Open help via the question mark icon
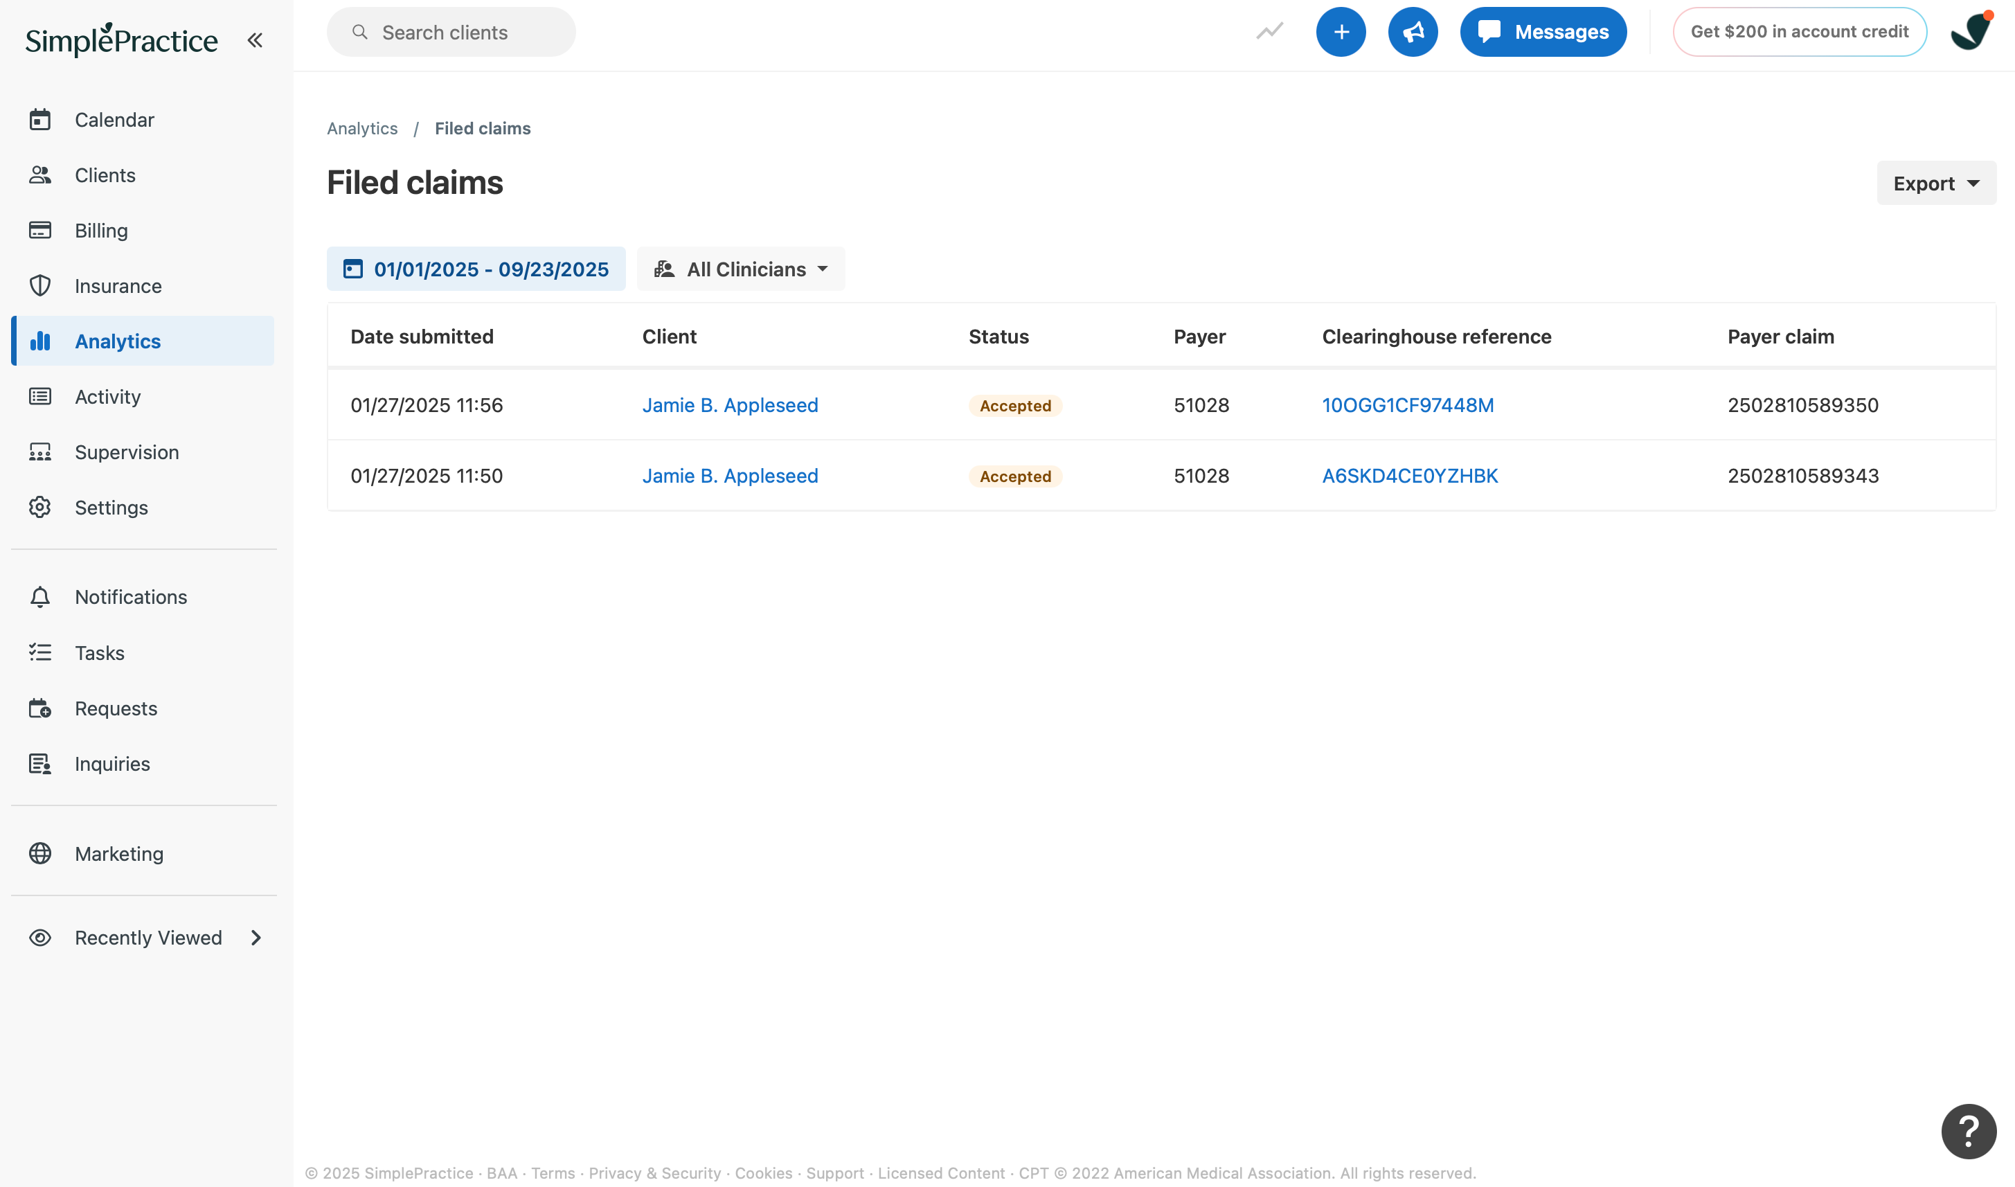This screenshot has width=2015, height=1187. click(1968, 1130)
